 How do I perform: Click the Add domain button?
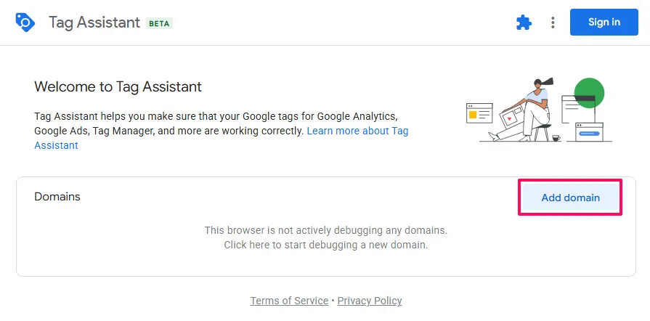pyautogui.click(x=570, y=198)
